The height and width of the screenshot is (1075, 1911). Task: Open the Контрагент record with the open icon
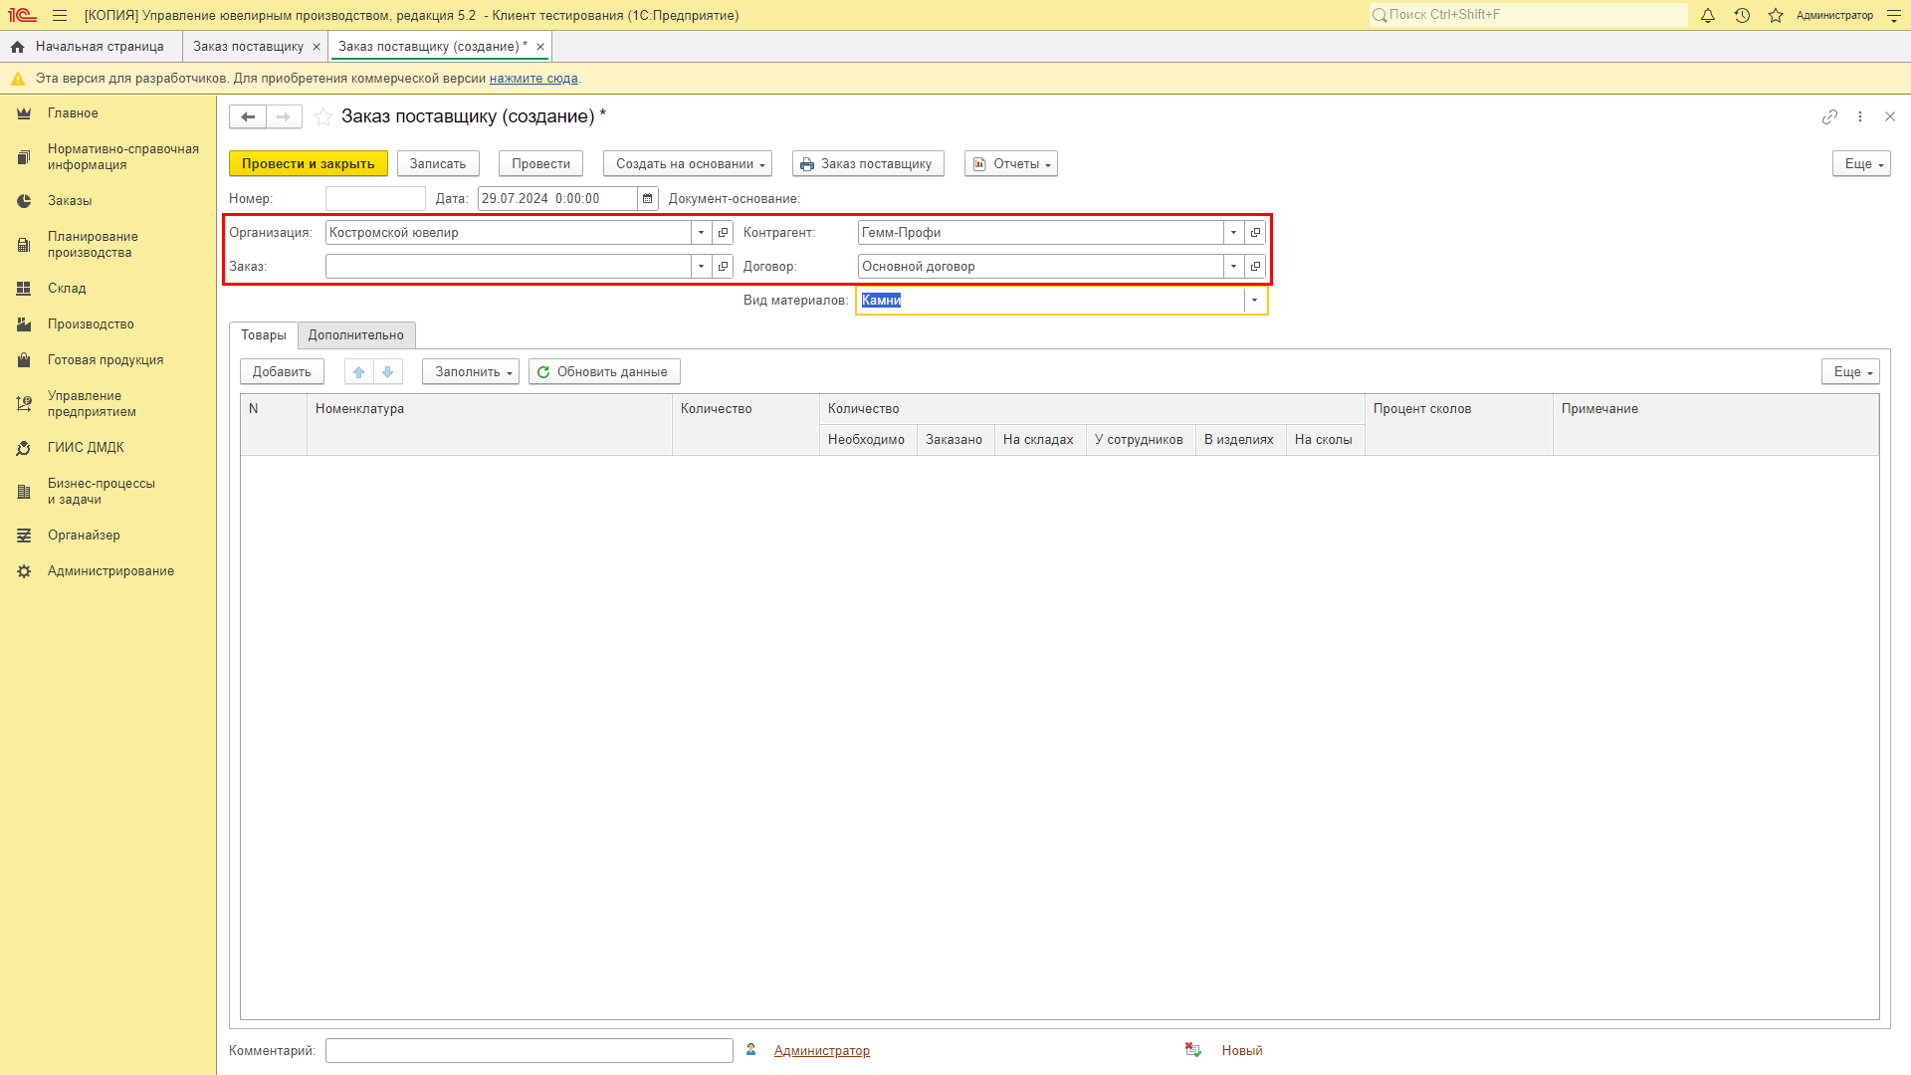tap(1255, 232)
